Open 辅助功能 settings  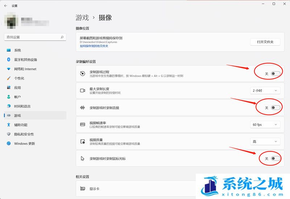click(x=35, y=125)
